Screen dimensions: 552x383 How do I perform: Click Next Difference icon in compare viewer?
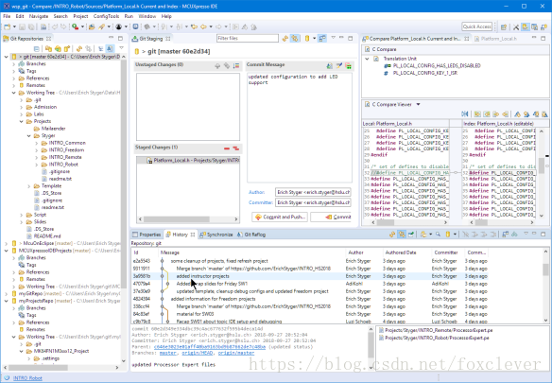coord(517,113)
